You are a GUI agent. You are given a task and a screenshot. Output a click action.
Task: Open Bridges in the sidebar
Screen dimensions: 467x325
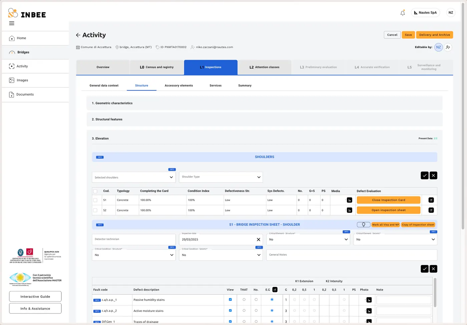tap(35, 52)
